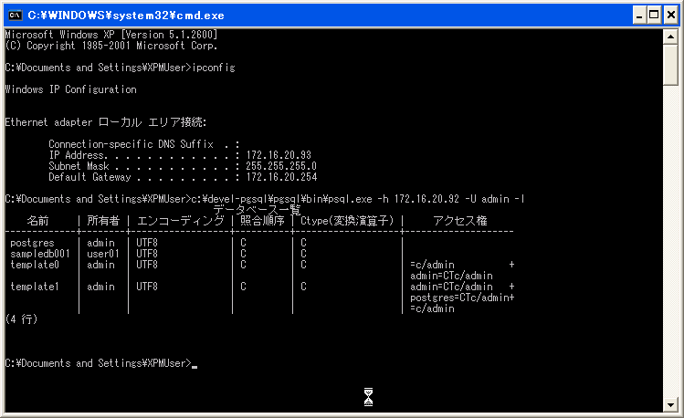Click the 'user01' owner cell
This screenshot has height=418, width=684.
click(103, 254)
